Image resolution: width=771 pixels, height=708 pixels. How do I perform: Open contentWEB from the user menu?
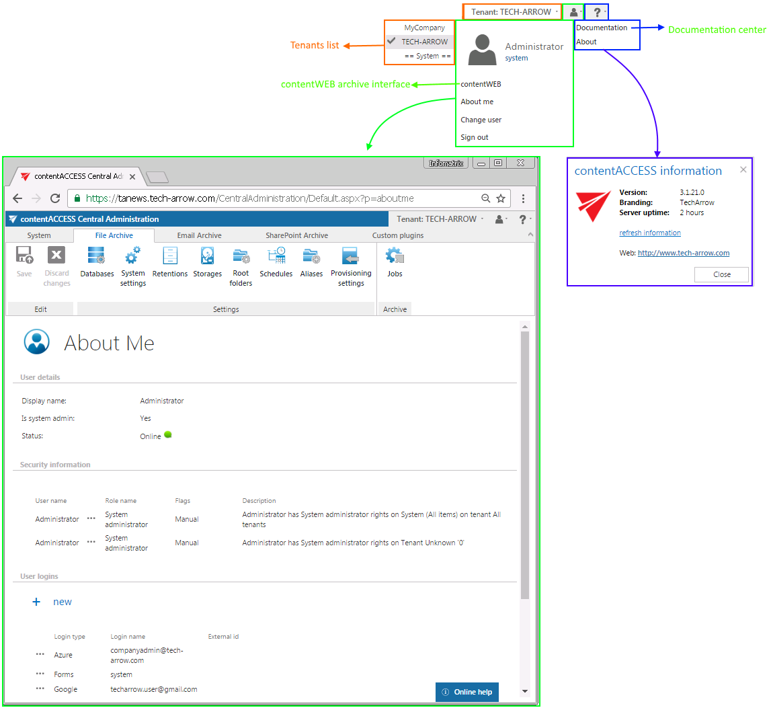tap(481, 84)
